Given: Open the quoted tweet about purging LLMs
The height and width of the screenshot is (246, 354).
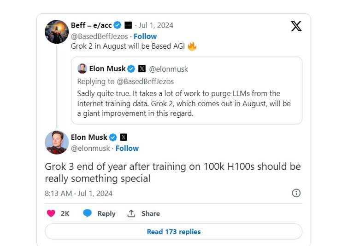Looking at the screenshot, I should coord(186,103).
